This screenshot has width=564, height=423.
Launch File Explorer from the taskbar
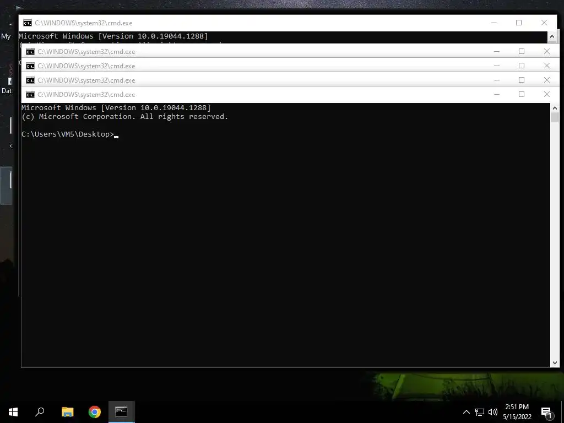click(67, 412)
